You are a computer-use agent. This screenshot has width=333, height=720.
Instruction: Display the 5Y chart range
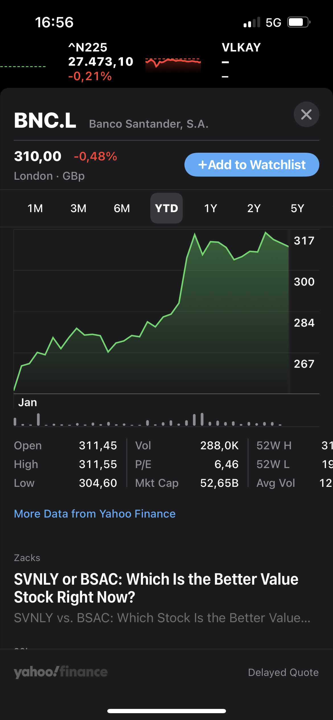click(x=297, y=208)
